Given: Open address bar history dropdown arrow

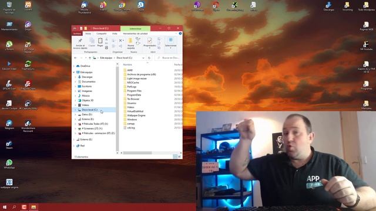Looking at the screenshot, I should pyautogui.click(x=143, y=58).
